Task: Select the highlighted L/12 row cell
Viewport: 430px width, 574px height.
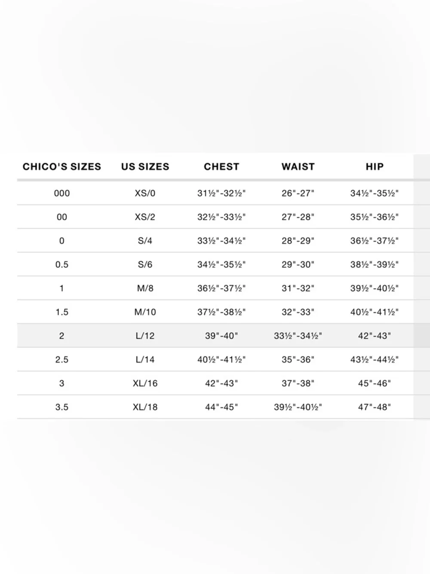Action: point(145,335)
